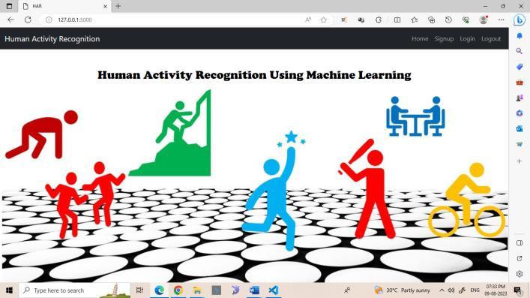Image resolution: width=530 pixels, height=298 pixels.
Task: Open the Home link in navbar
Action: pyautogui.click(x=420, y=38)
